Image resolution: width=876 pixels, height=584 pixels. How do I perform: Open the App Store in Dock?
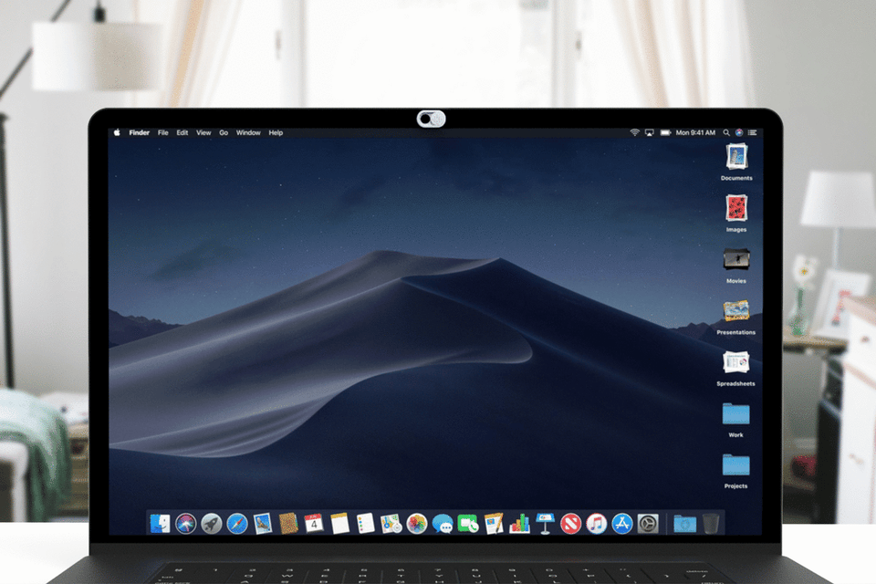click(x=622, y=524)
